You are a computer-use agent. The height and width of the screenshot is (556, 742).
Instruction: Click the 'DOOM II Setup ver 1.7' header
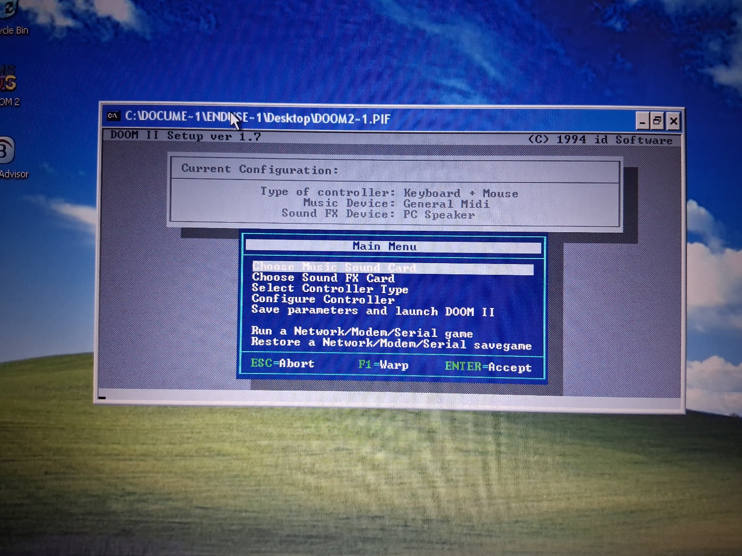point(185,136)
